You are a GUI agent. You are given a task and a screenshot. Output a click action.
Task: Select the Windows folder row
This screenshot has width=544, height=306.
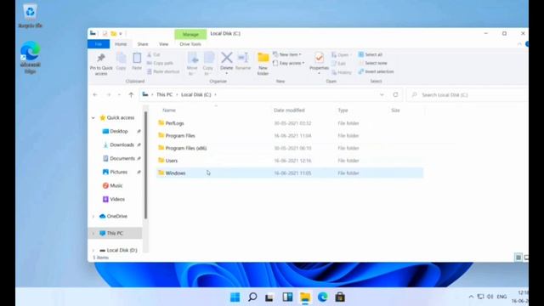(290, 173)
